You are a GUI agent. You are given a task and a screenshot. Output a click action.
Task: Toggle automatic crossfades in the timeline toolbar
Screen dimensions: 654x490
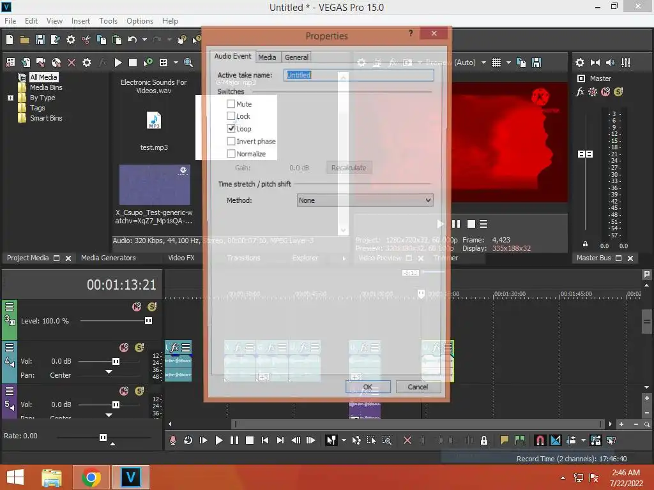(555, 440)
